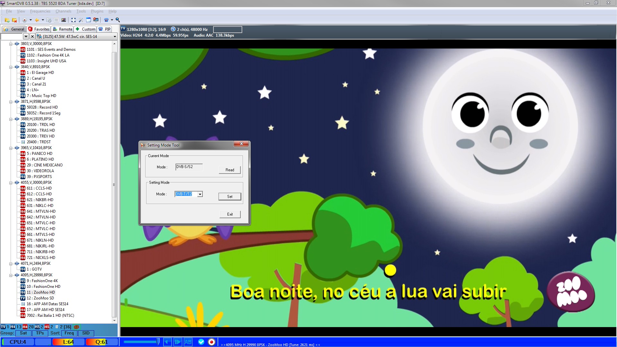Toggle sort by Freq

69,333
